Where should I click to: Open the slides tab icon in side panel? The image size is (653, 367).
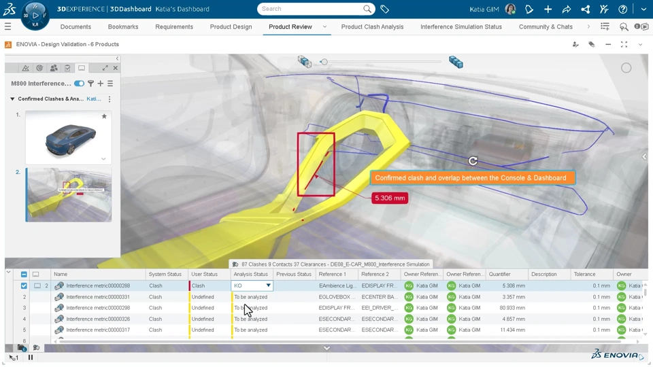coord(82,68)
